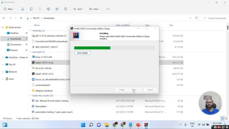The height and width of the screenshot is (129, 229).
Task: Go back with the Back arrow
Action: point(4,18)
